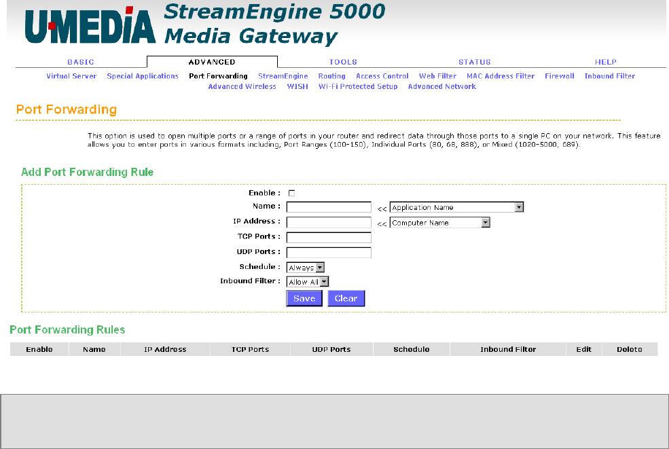Click the Delete column header

tap(630, 349)
